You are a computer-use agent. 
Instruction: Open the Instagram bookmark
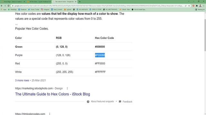[45, 10]
